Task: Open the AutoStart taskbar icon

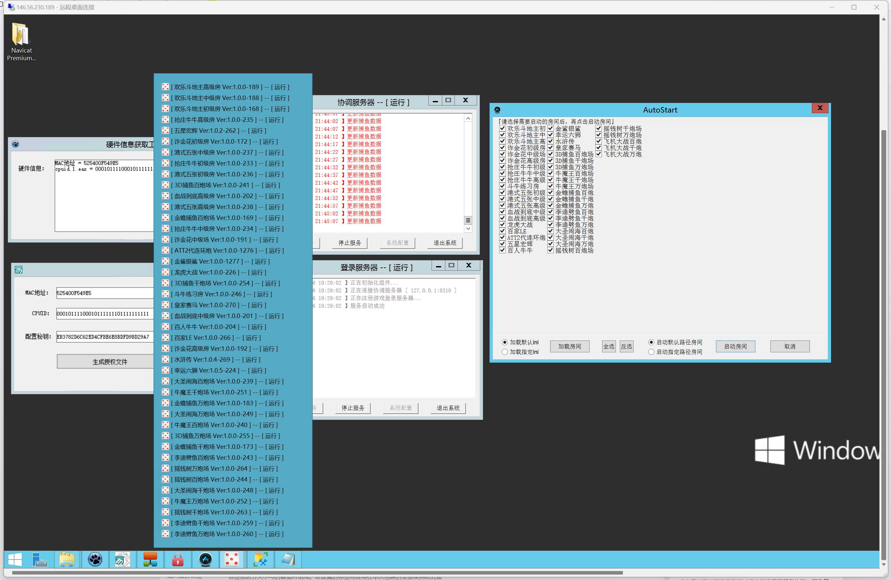Action: (x=206, y=560)
